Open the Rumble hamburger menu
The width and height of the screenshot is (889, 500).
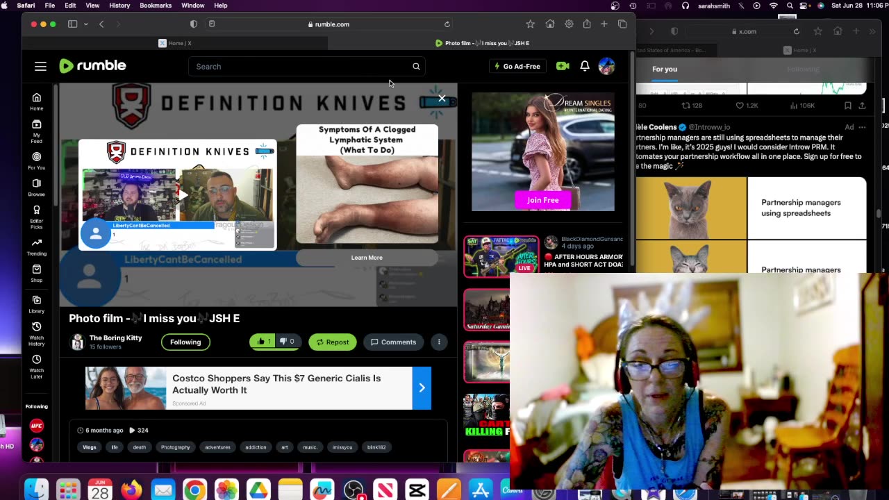tap(40, 67)
